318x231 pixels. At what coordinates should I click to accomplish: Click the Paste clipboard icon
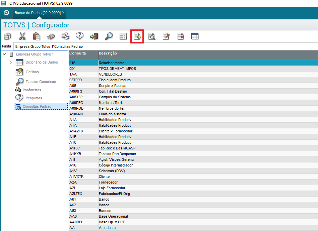37,36
